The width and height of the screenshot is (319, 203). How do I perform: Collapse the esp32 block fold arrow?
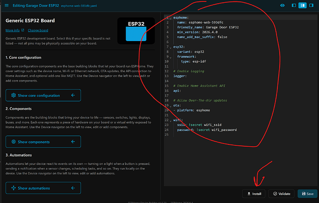pos(171,48)
